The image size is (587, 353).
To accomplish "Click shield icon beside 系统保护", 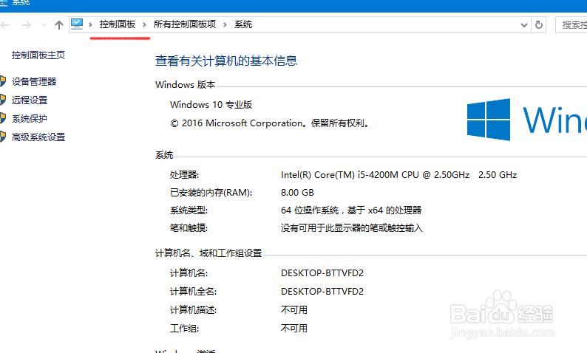I will point(3,118).
